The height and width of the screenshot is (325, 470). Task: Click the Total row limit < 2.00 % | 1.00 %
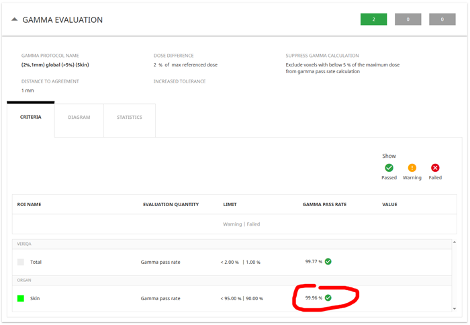point(240,263)
